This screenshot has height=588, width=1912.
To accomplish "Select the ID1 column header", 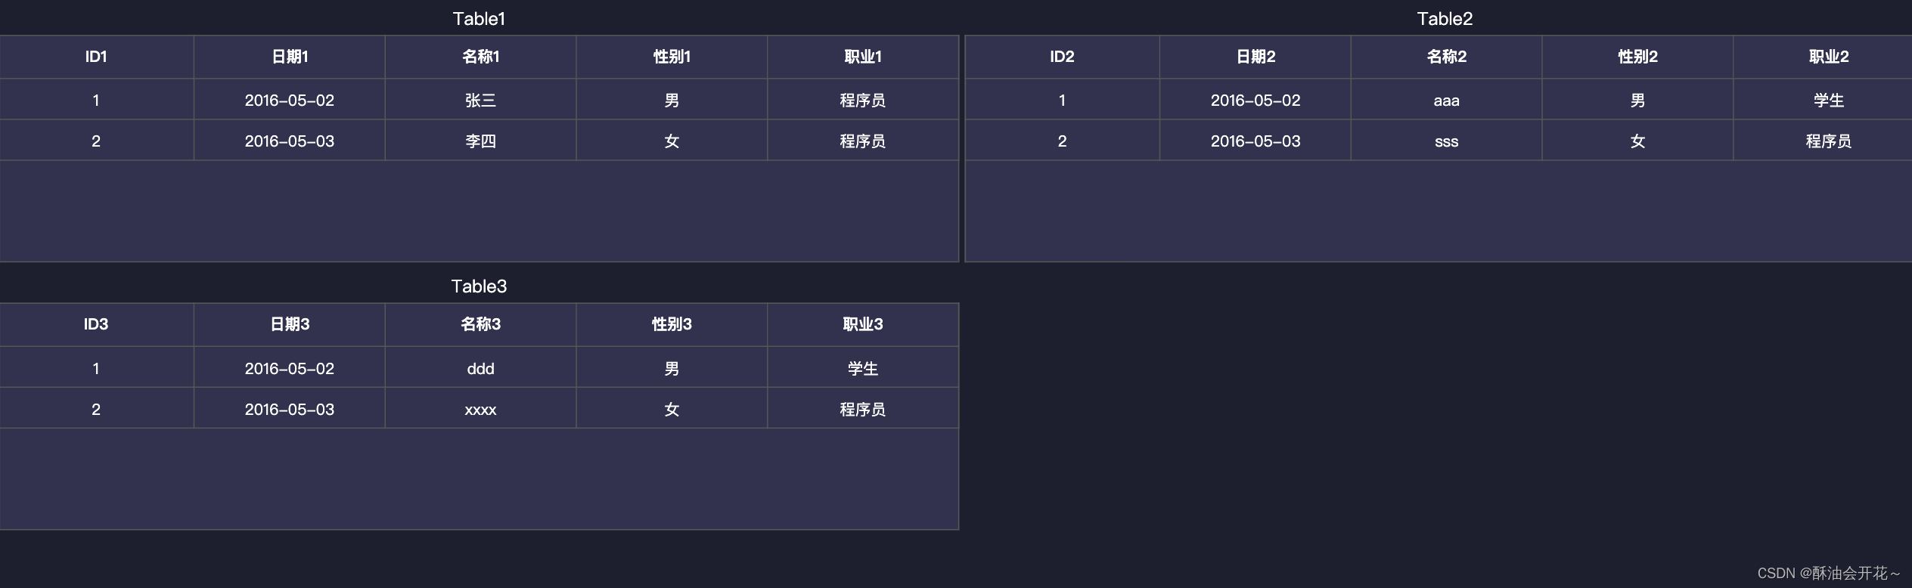I will click(x=96, y=57).
